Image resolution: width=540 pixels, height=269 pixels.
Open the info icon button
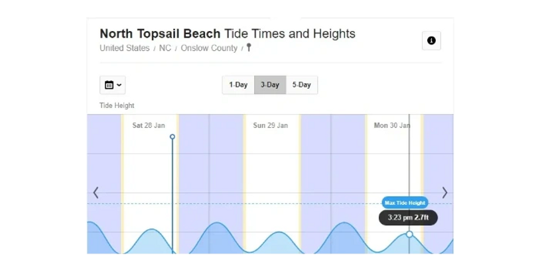coord(431,40)
